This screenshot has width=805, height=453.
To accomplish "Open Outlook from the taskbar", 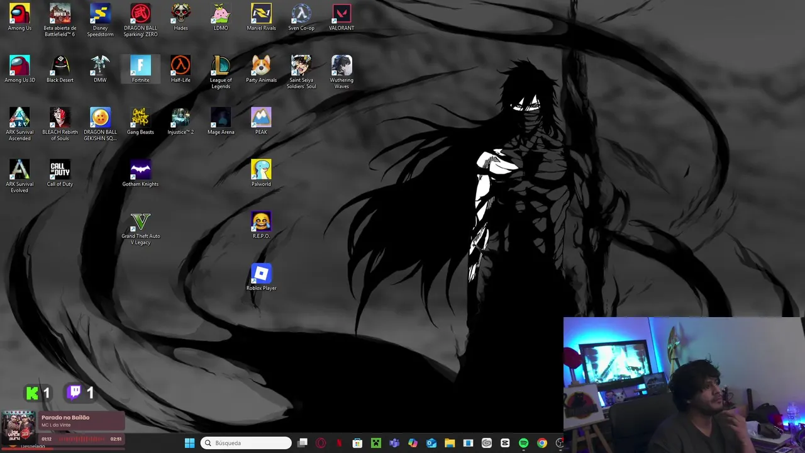I will pos(431,443).
